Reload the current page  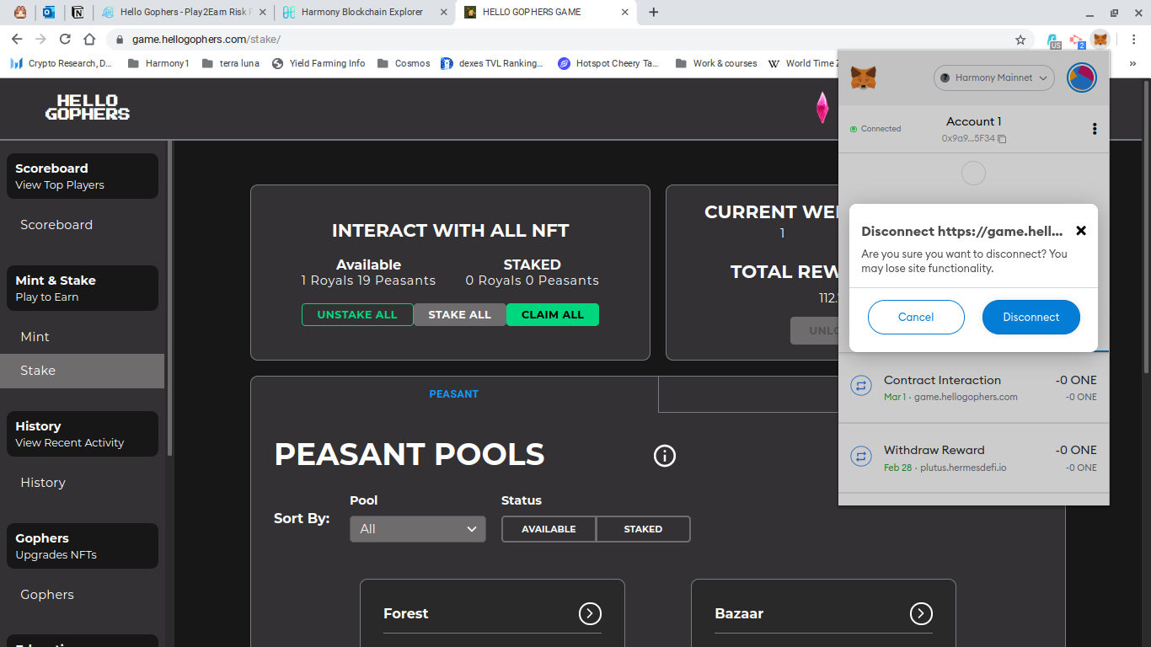[x=65, y=40]
